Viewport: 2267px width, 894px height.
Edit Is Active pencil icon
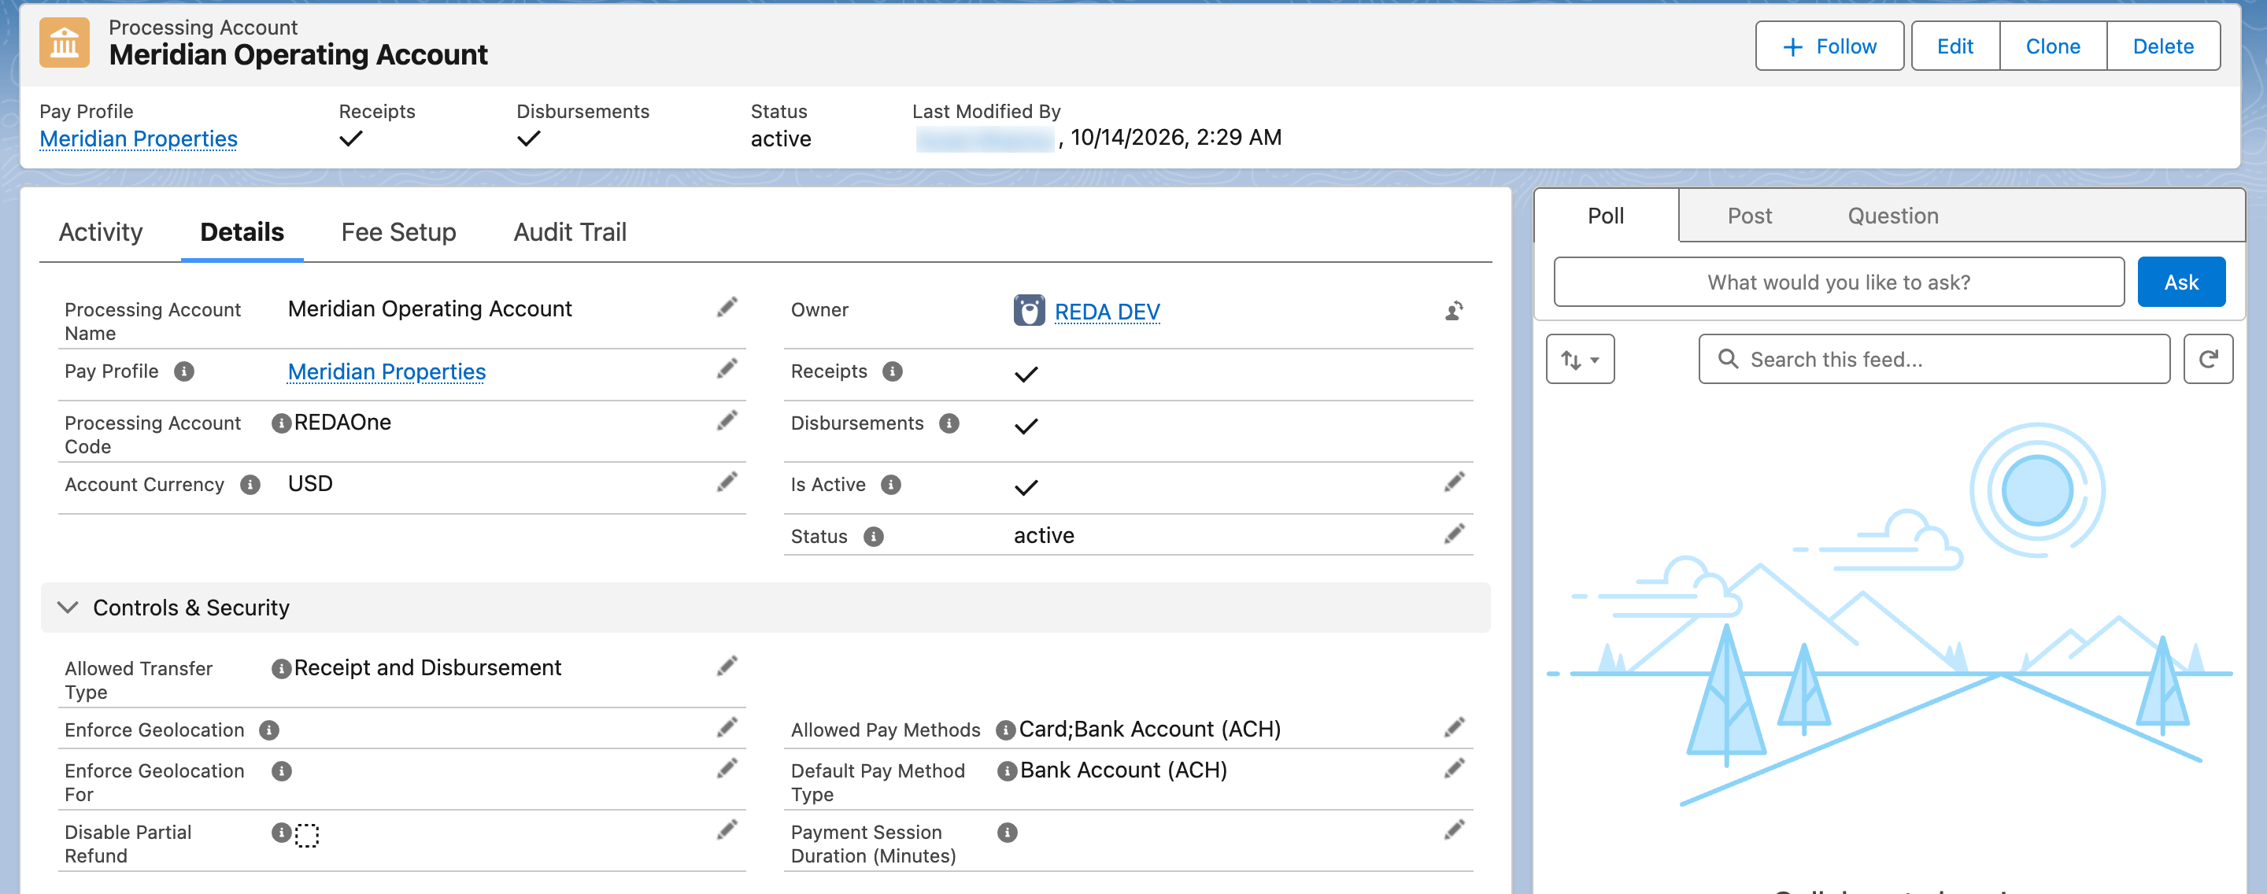coord(1454,482)
